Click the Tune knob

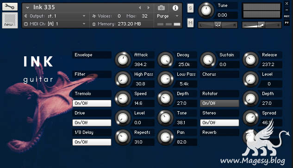pos(206,10)
